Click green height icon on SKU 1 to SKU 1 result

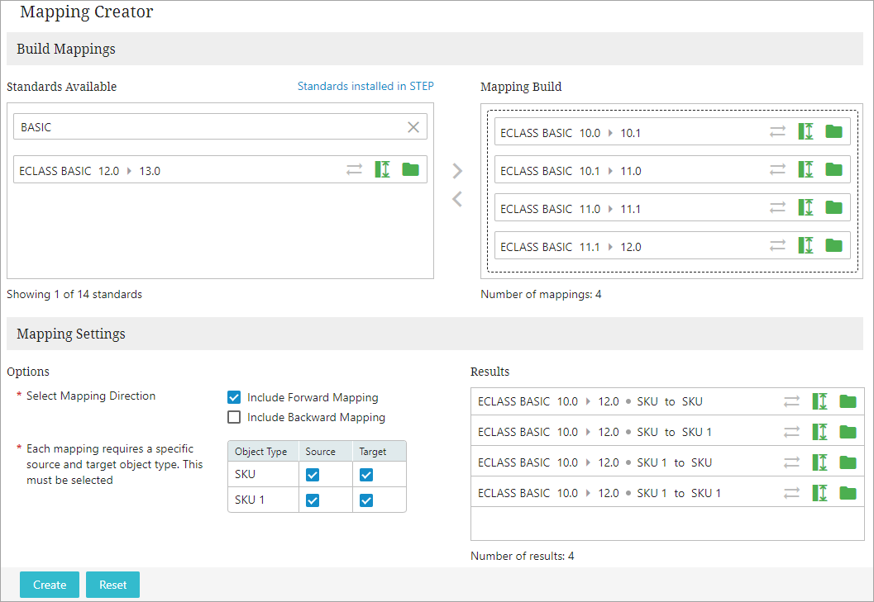[x=819, y=493]
